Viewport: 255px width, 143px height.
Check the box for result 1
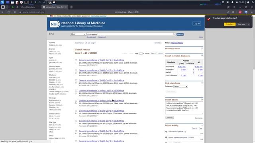pyautogui.click(x=76, y=60)
